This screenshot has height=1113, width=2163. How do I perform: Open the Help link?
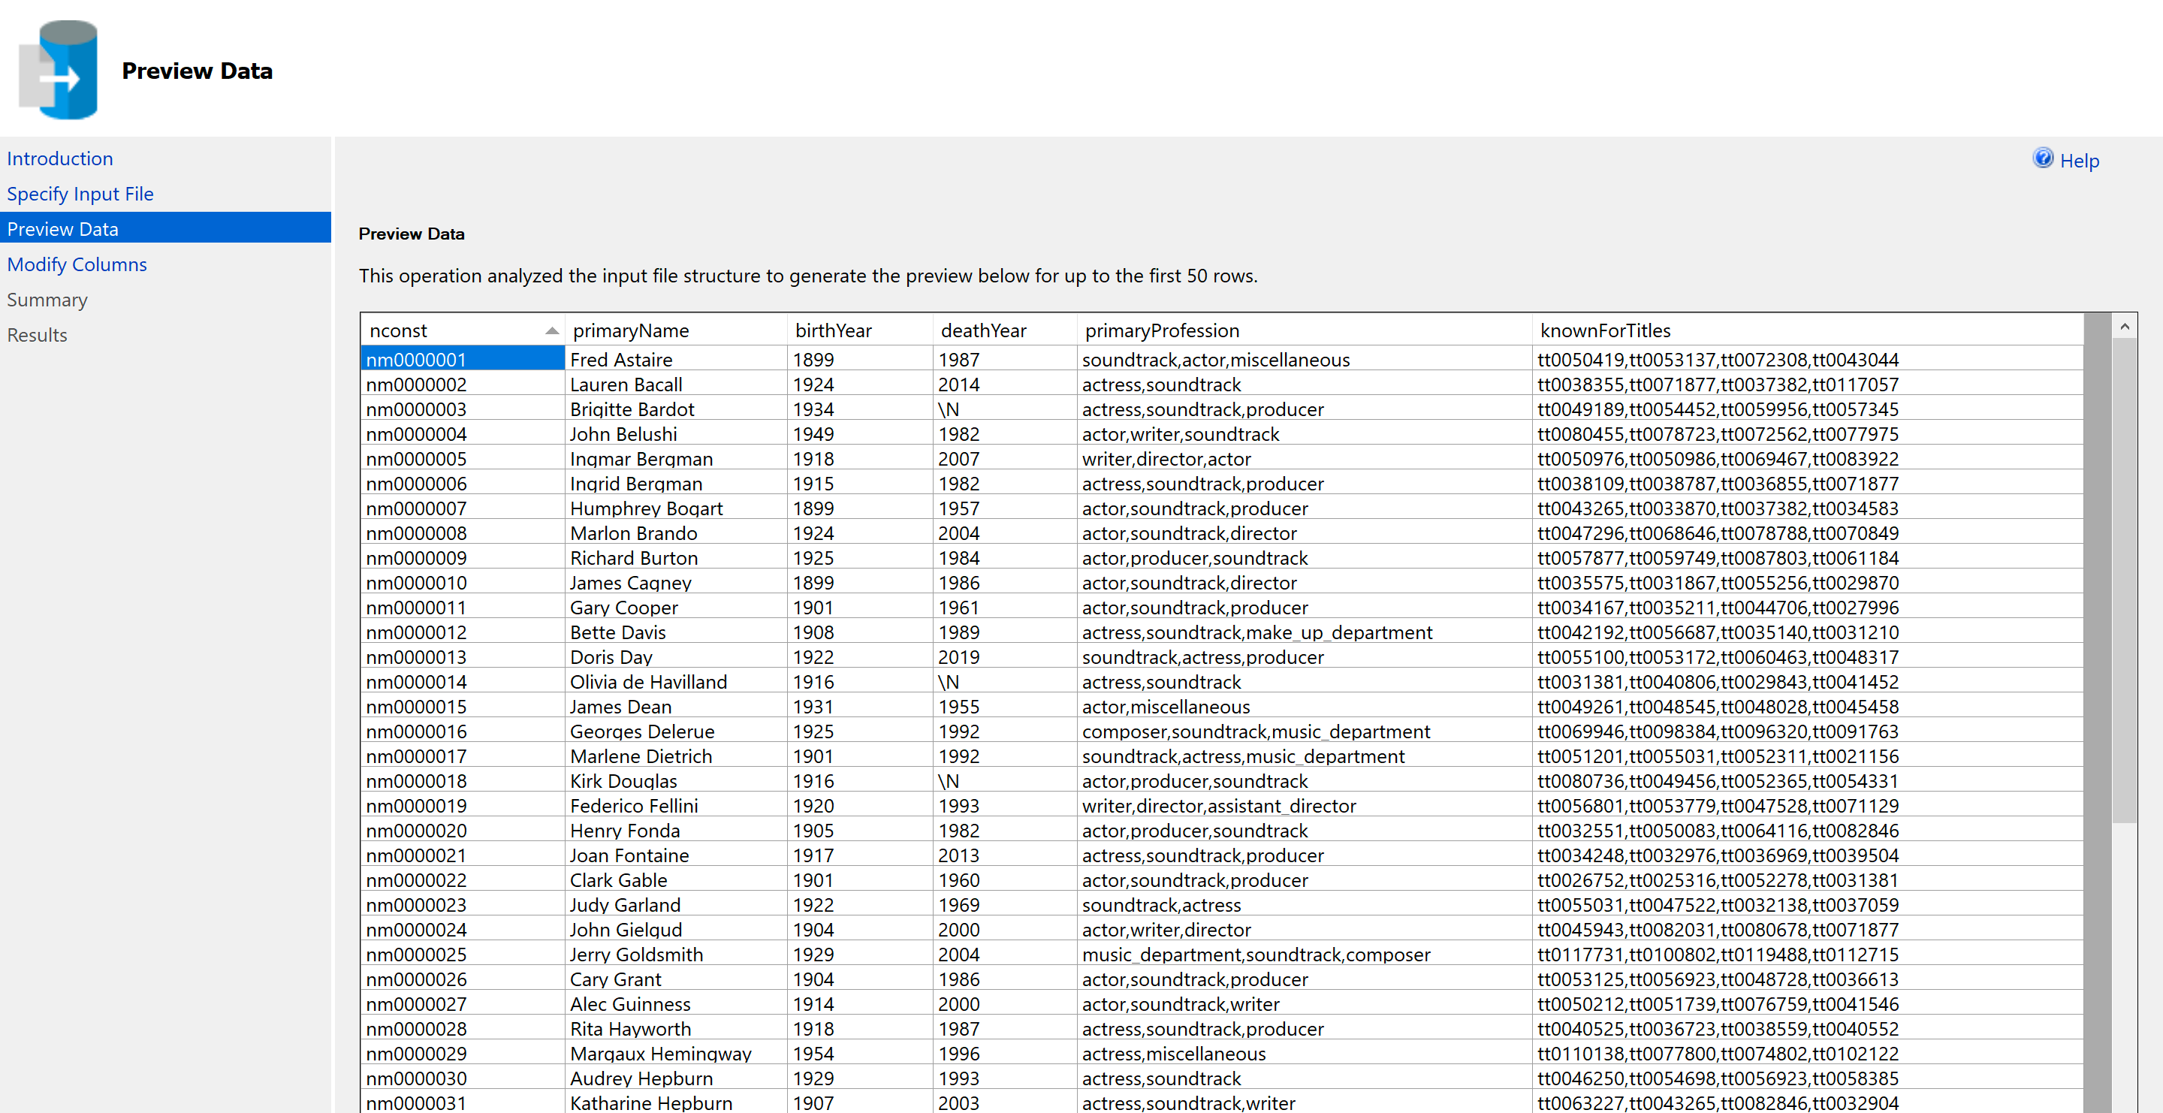click(2079, 161)
